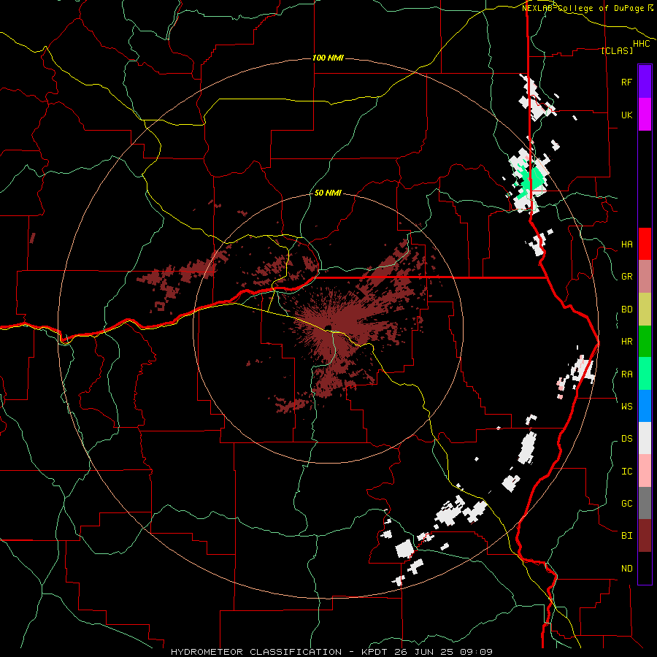Click the BI legend label
This screenshot has width=657, height=657.
(x=626, y=536)
